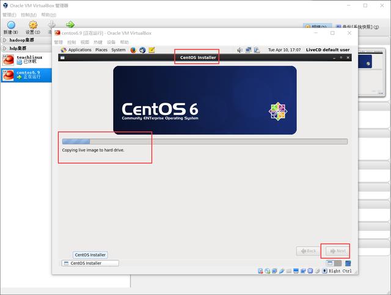391x295 pixels.
Task: Click the 明细 details button in Manager
Action: click(x=318, y=27)
